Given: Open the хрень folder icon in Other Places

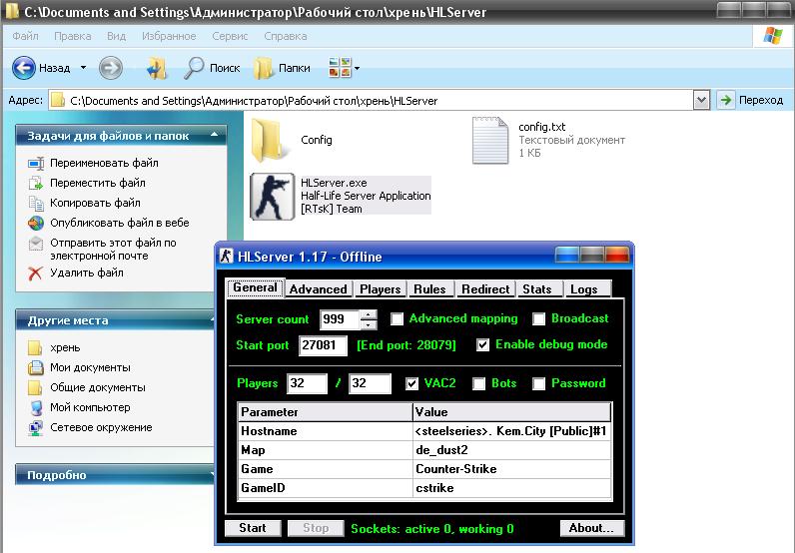Looking at the screenshot, I should [x=35, y=347].
